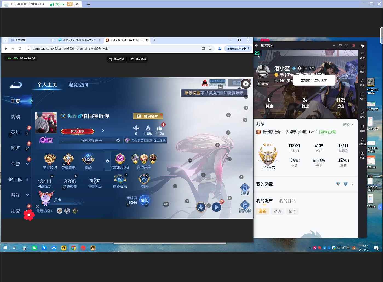Open Windows Start menu

click(x=5, y=248)
